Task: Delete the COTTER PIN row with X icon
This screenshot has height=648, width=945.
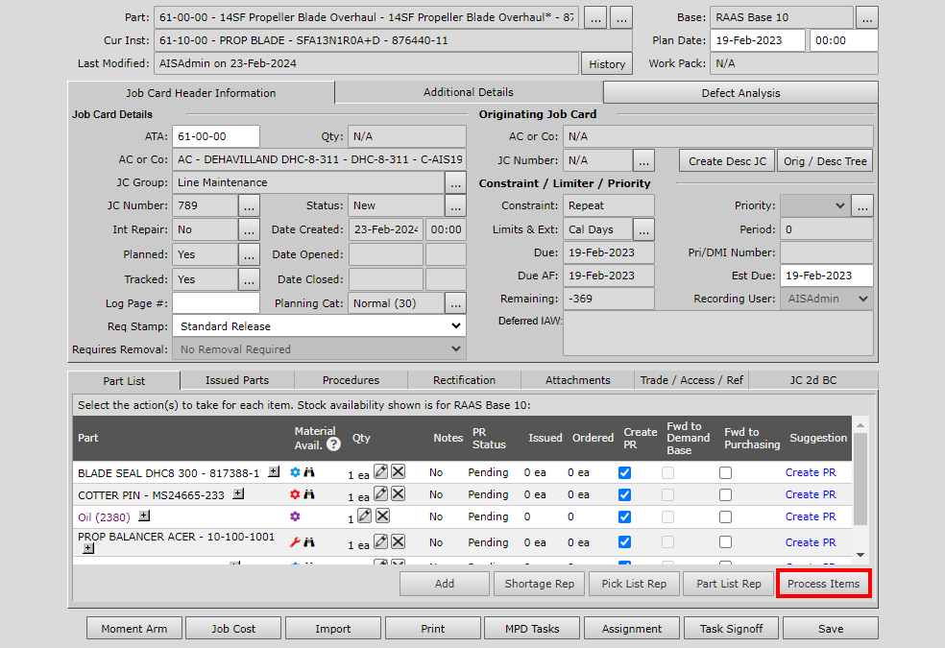Action: (398, 493)
